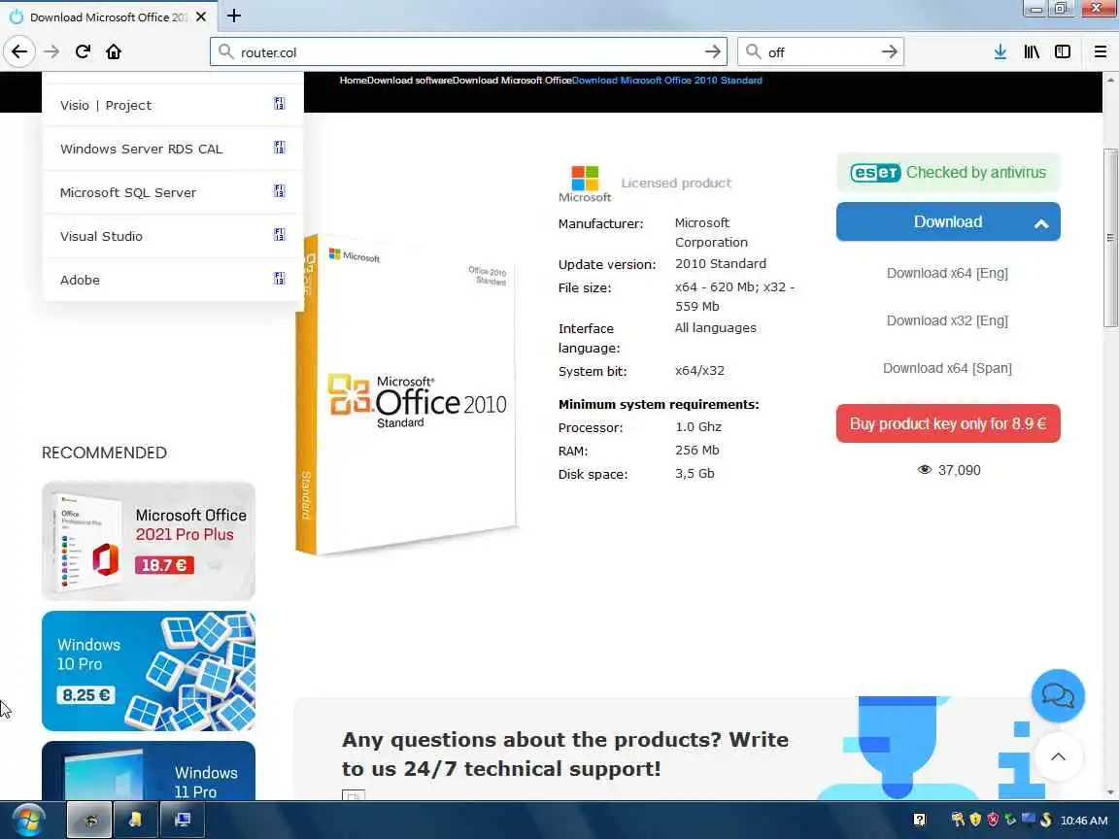Viewport: 1119px width, 839px height.
Task: Click the blue Download button
Action: coord(948,221)
